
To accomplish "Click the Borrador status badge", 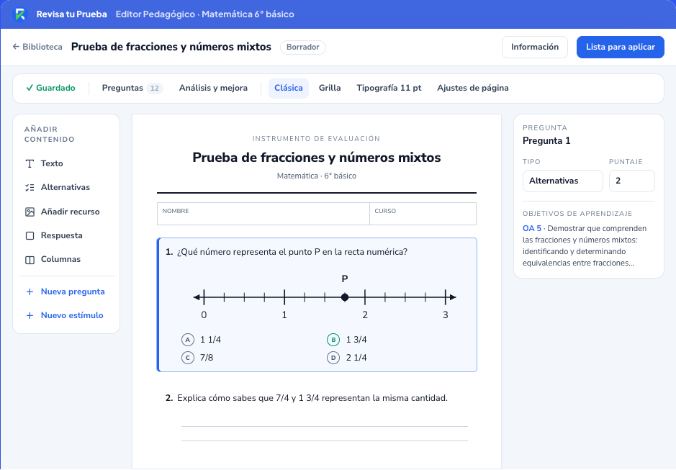I will tap(302, 47).
